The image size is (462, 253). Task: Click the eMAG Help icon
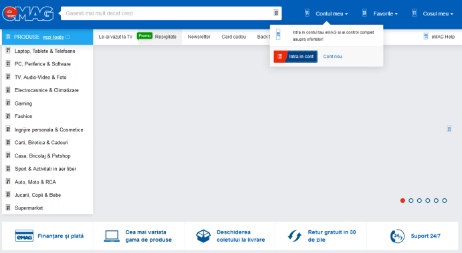coord(426,37)
